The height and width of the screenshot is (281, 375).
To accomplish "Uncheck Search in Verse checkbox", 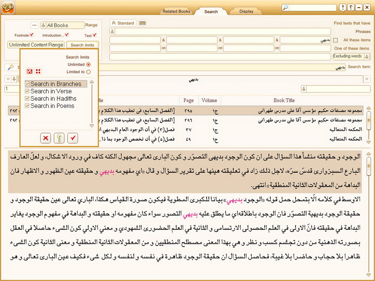I will pyautogui.click(x=27, y=91).
